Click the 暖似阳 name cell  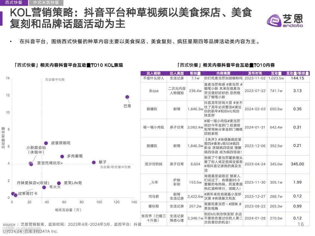pos(153,206)
